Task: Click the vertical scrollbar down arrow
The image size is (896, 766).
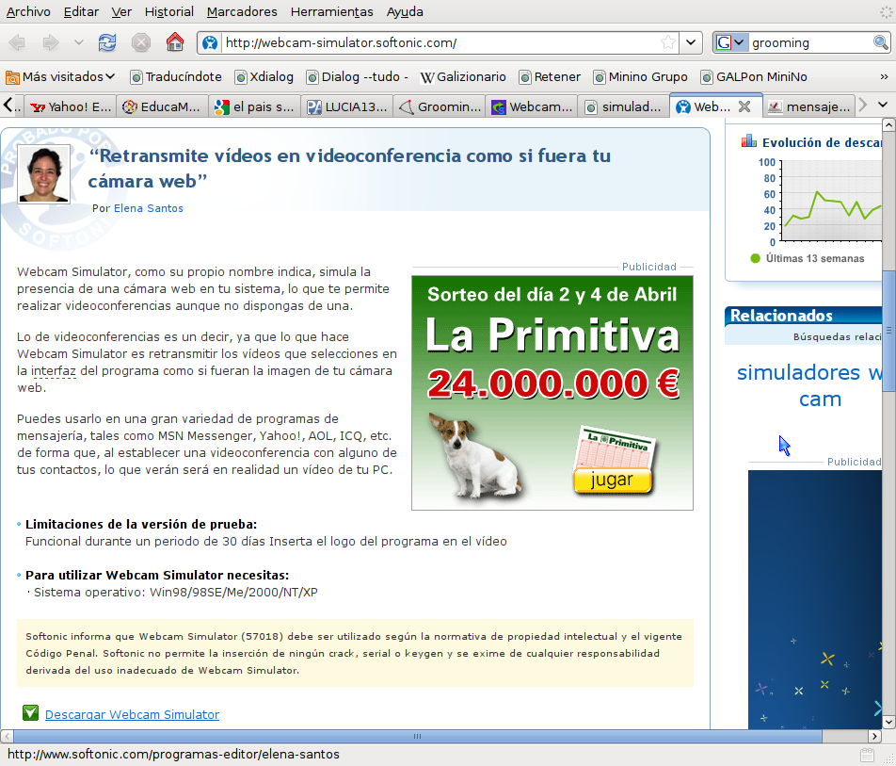Action: pos(888,722)
